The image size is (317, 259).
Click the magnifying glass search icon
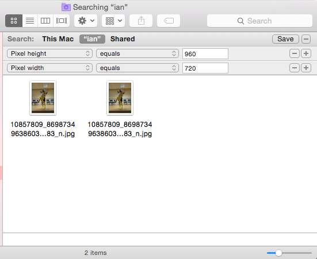pos(240,21)
